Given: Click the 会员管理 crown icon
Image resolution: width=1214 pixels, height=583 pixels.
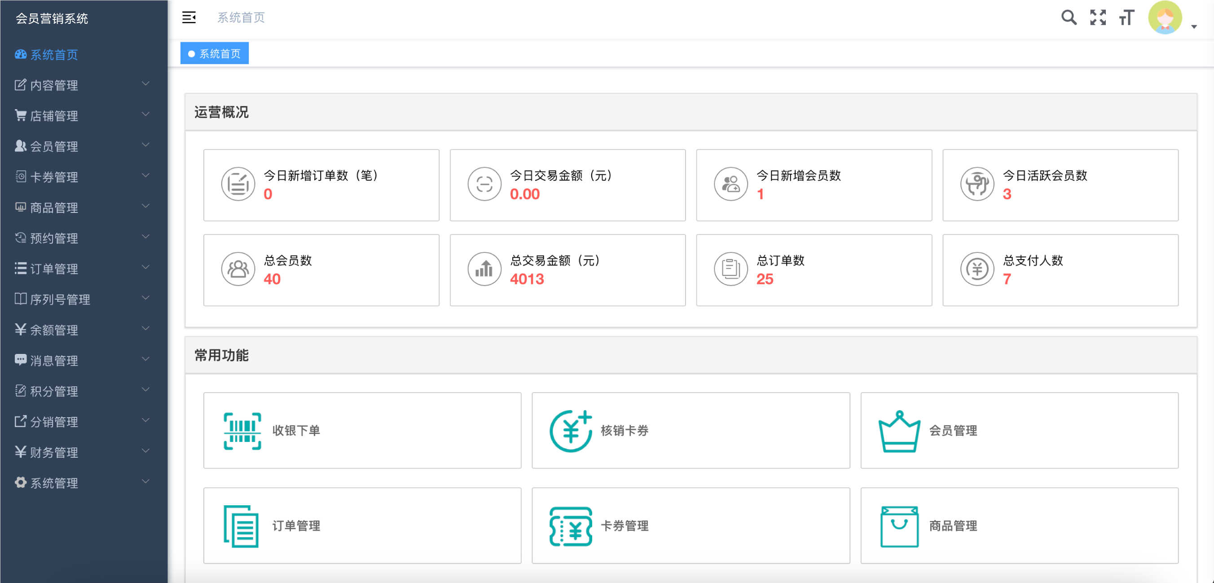Looking at the screenshot, I should tap(899, 431).
